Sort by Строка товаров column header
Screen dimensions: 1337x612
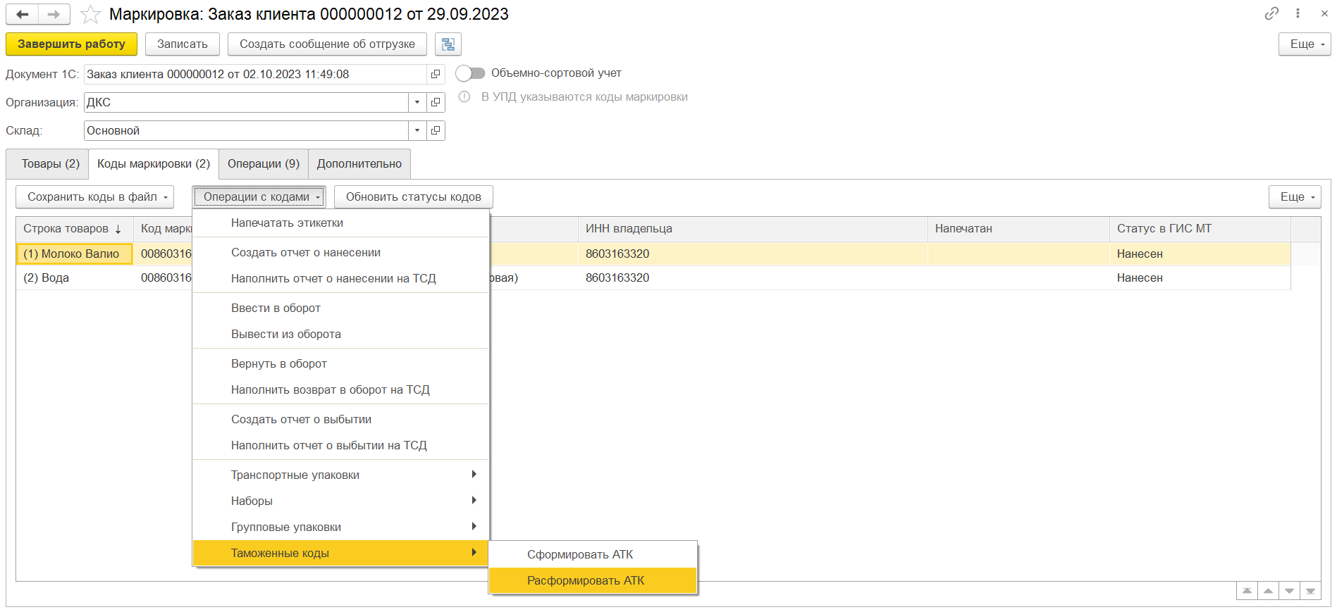pos(74,229)
